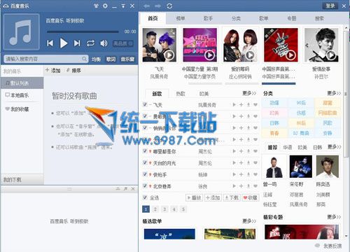This screenshot has width=350, height=252.
Task: Open the 均衡 equalizer button
Action: pos(96,59)
